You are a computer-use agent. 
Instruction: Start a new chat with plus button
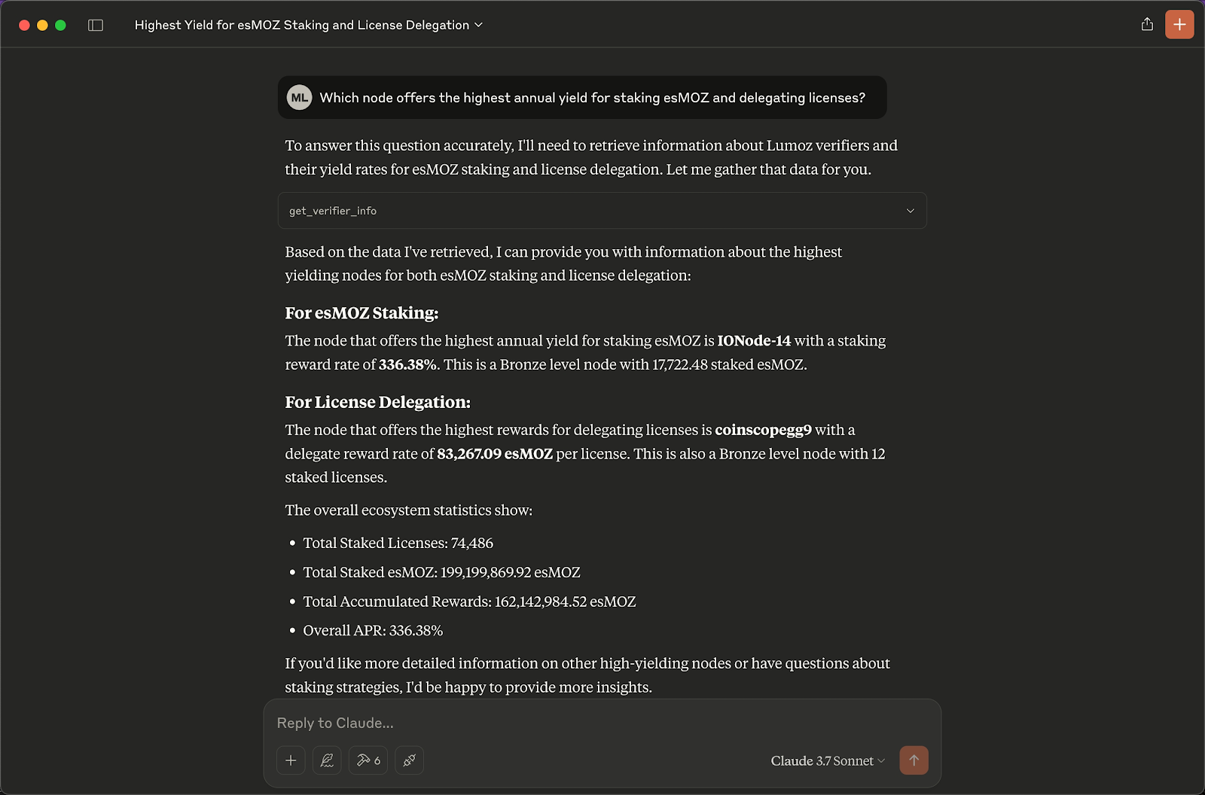tap(1179, 25)
